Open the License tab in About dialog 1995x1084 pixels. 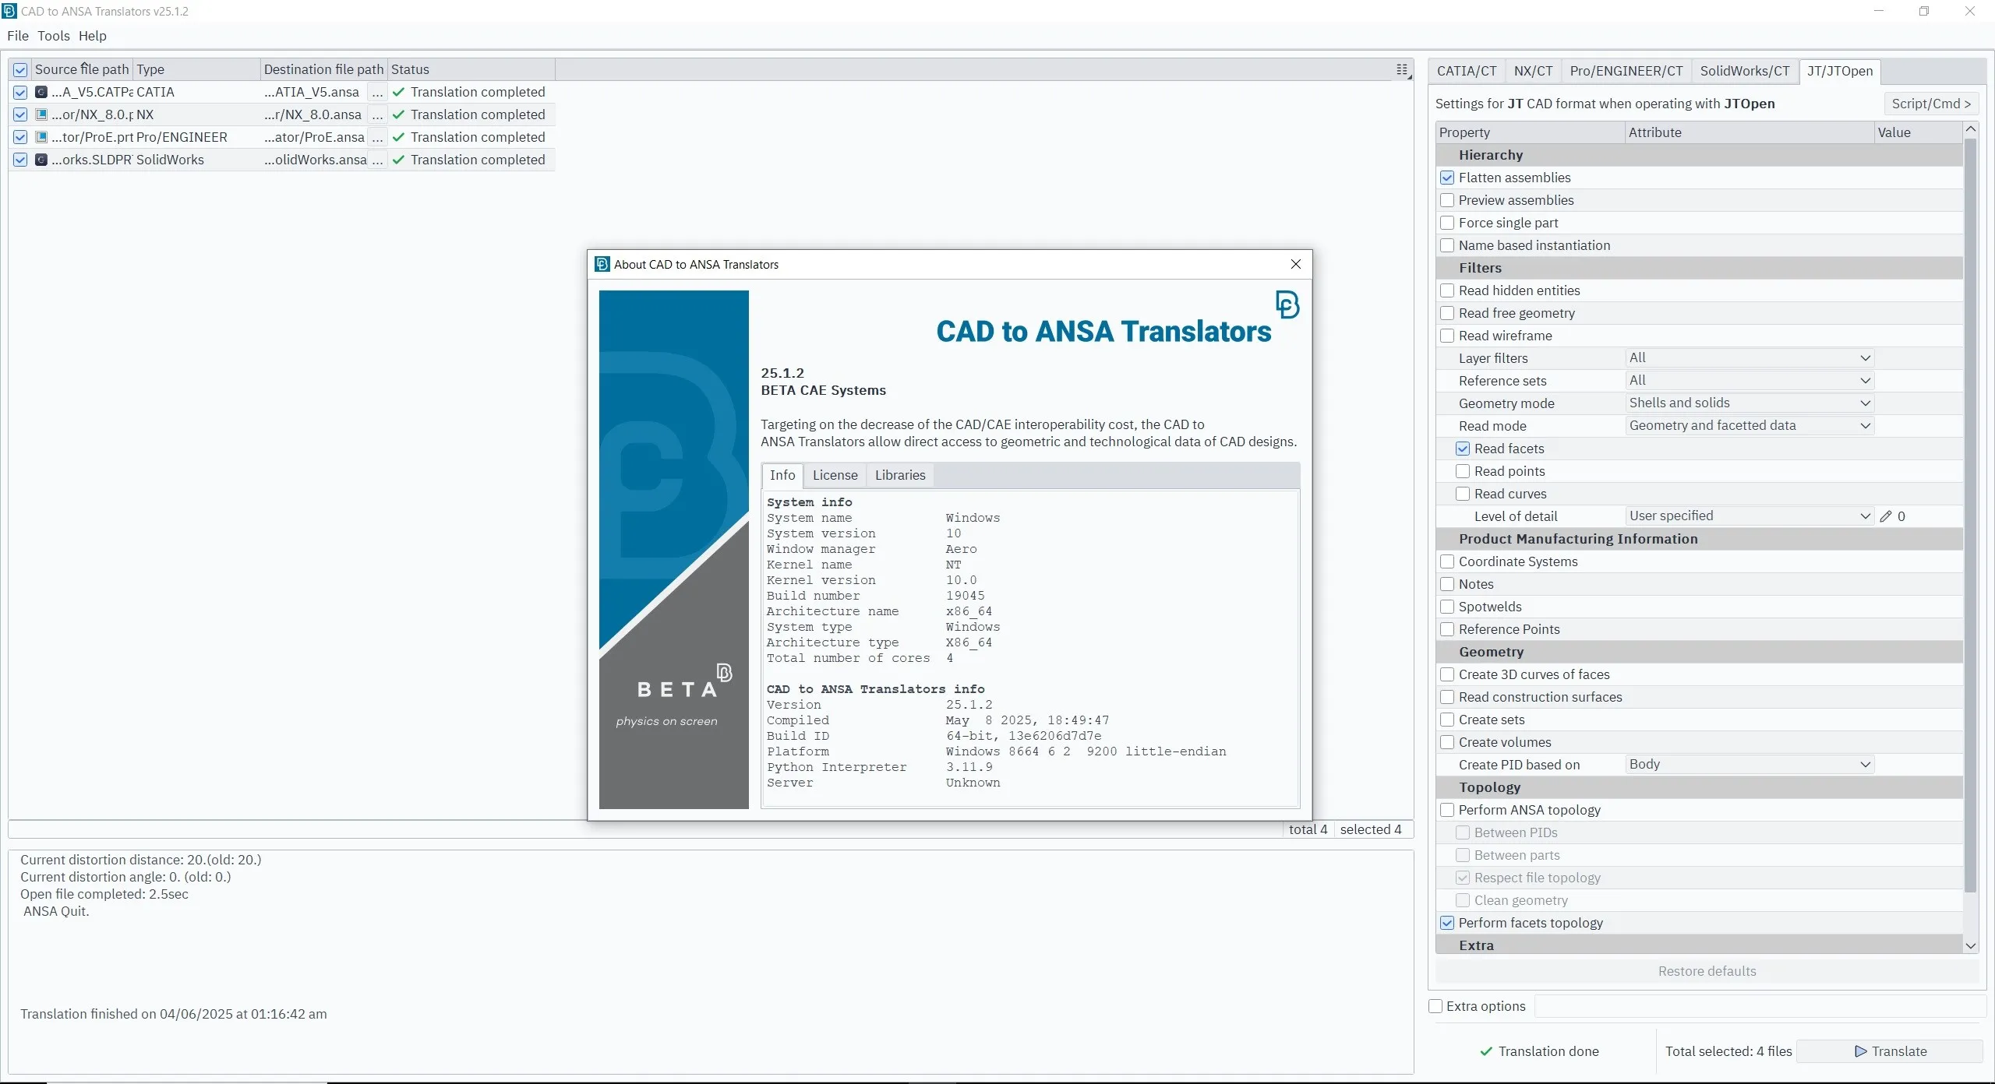click(835, 475)
